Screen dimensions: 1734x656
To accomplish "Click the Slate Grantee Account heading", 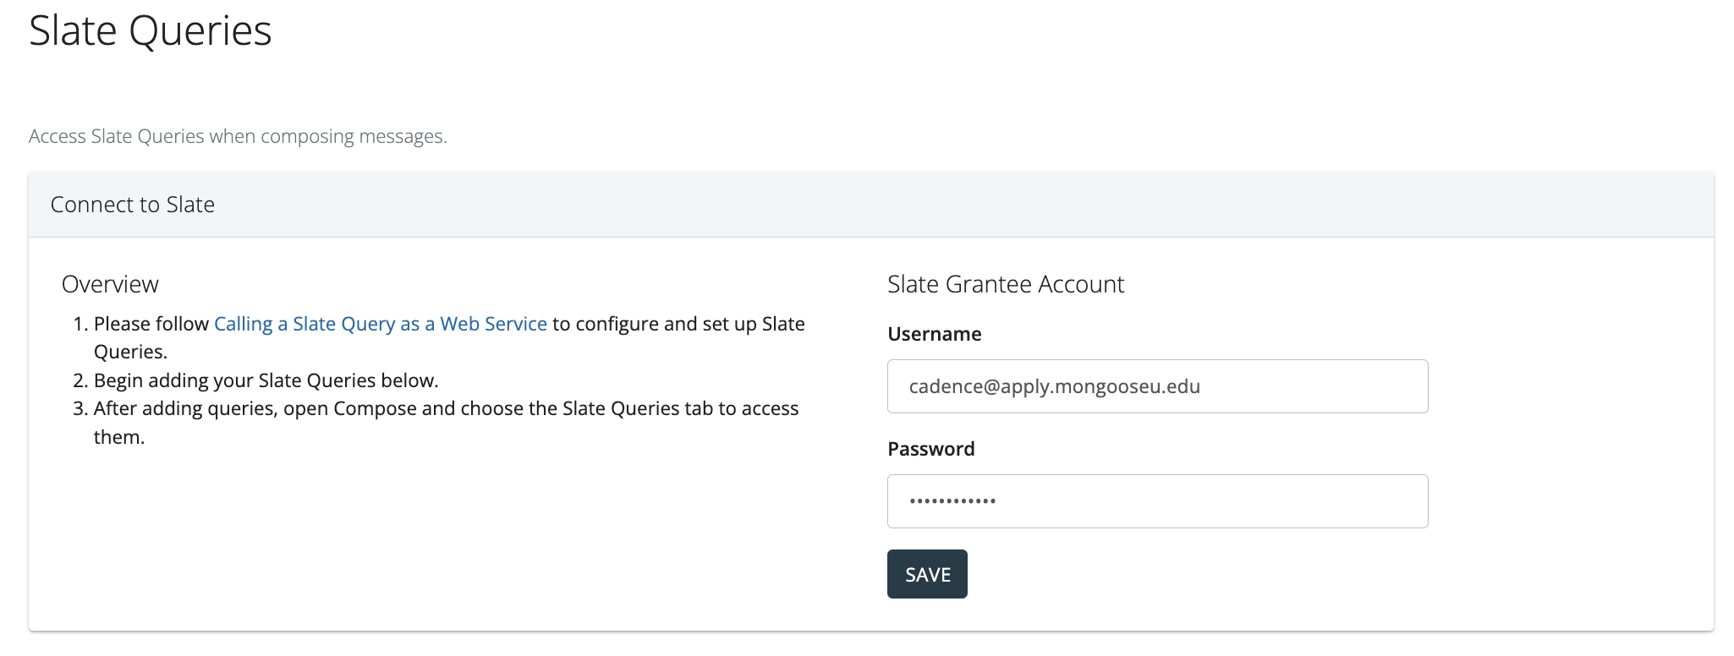I will tap(1005, 284).
